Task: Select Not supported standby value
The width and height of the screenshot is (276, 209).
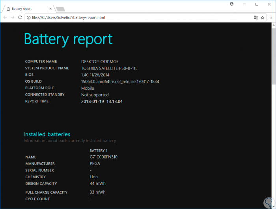Action: click(x=95, y=95)
